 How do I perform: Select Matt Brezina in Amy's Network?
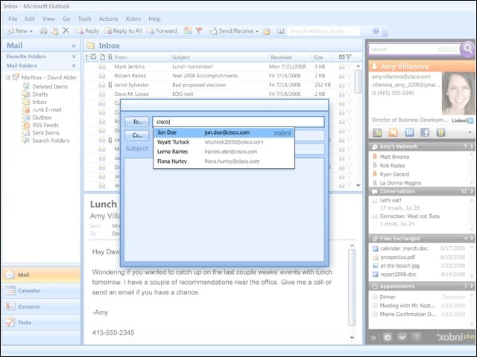point(394,157)
